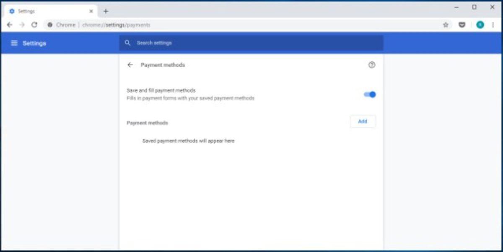Viewport: 503px width, 252px height.
Task: Toggle the payment autofill switch off
Action: tap(370, 94)
